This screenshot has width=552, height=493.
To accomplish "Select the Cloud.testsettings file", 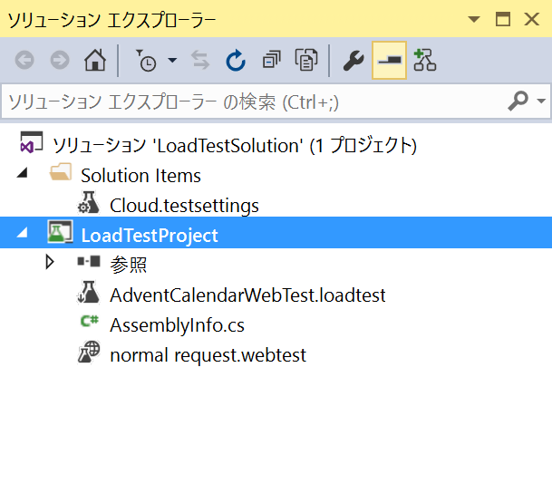I will (x=184, y=206).
